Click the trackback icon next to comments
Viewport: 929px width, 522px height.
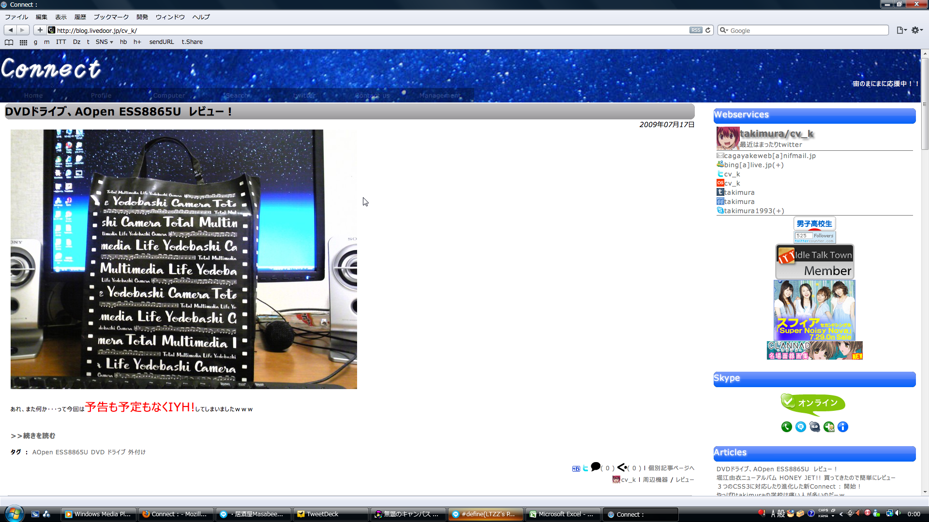coord(622,467)
